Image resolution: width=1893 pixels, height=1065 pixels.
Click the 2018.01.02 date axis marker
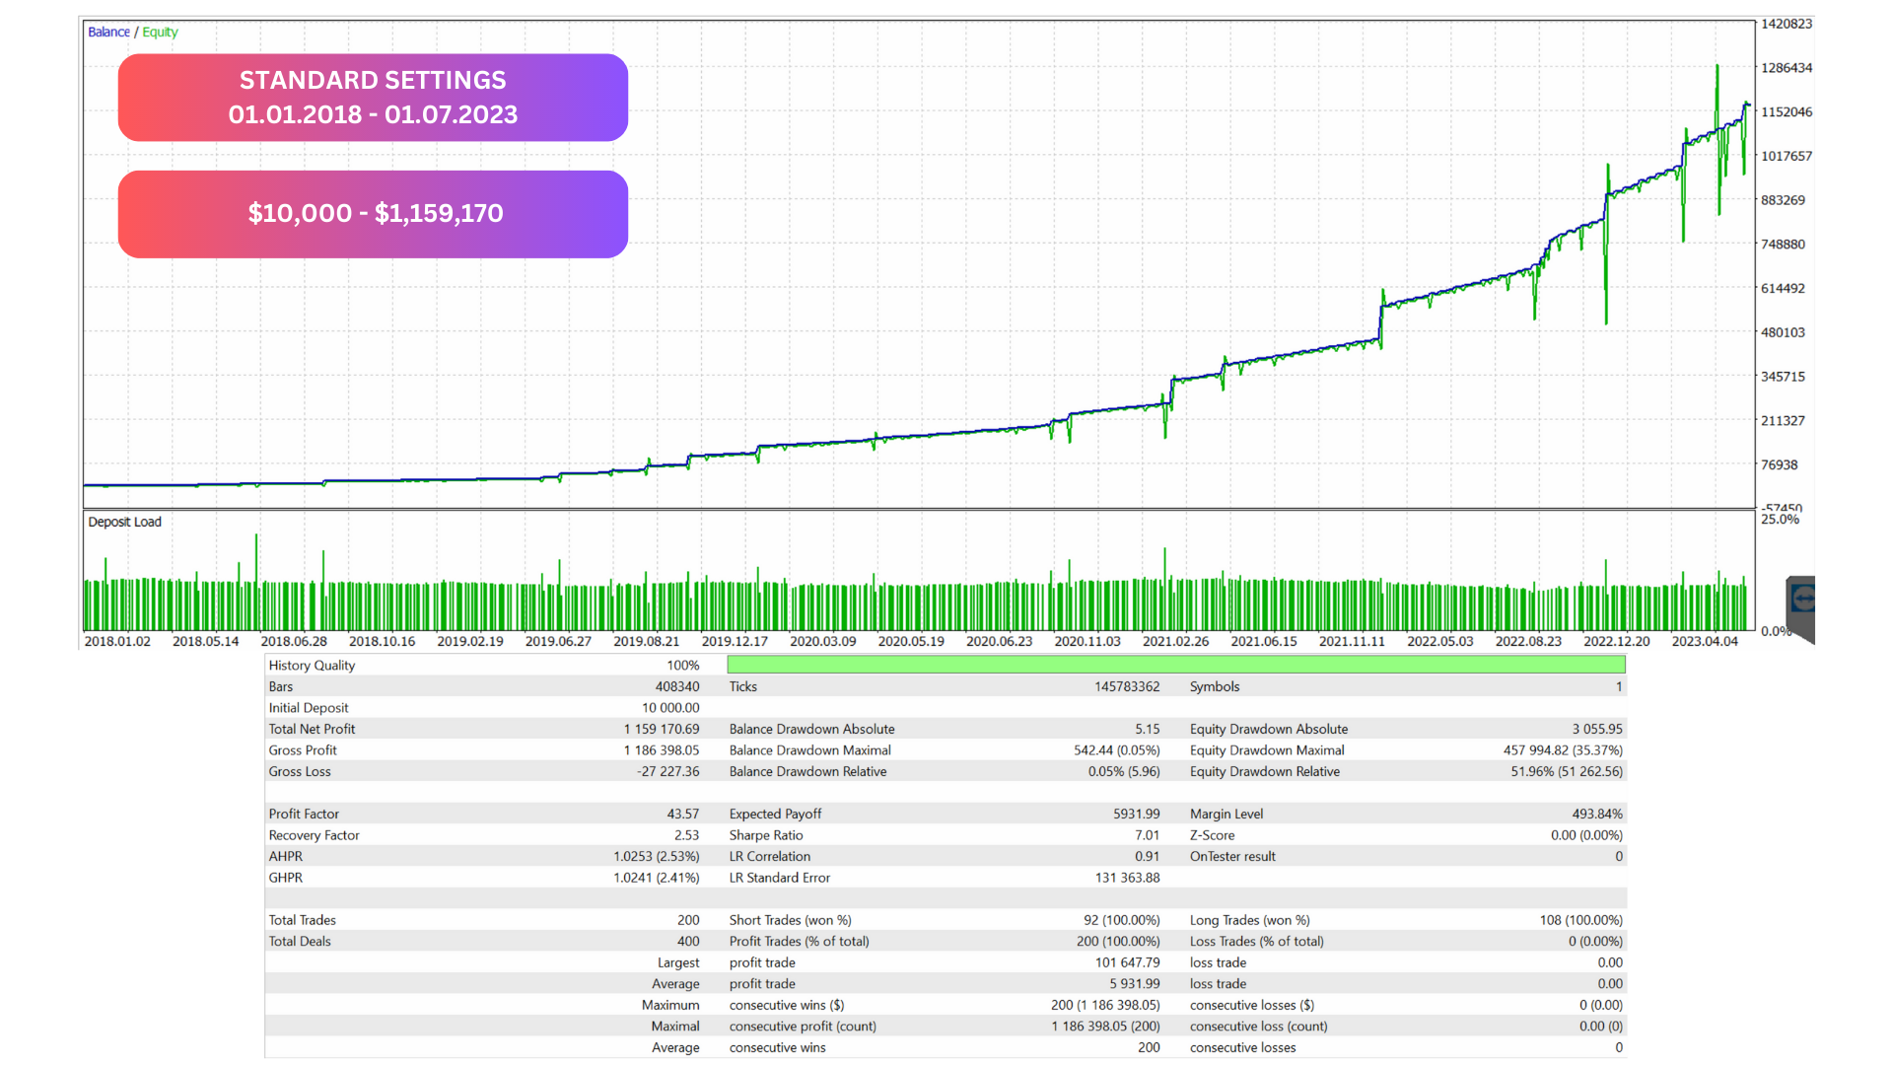[117, 641]
